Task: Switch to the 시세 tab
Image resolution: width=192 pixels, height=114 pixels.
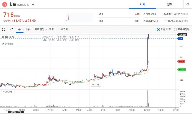Action: pos(142,4)
